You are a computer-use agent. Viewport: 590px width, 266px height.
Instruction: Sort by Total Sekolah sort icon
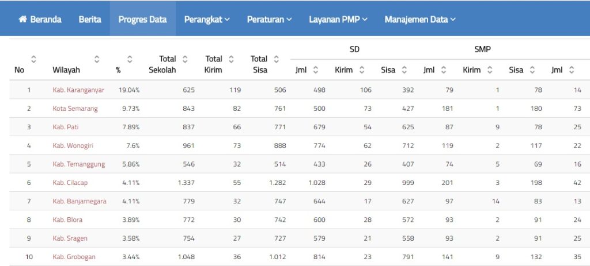click(185, 59)
